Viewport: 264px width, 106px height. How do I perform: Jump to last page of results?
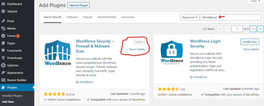(260, 29)
